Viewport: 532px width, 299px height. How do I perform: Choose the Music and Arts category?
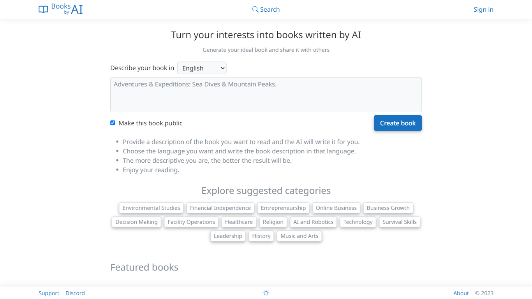click(299, 236)
